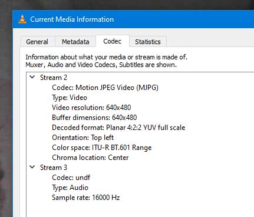This screenshot has height=217, width=254.
Task: Select the Type: Audio row
Action: coord(70,188)
